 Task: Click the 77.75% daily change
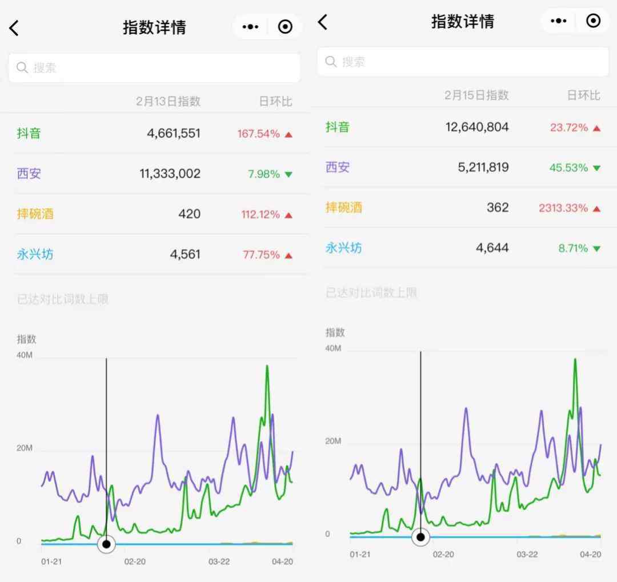(x=261, y=255)
